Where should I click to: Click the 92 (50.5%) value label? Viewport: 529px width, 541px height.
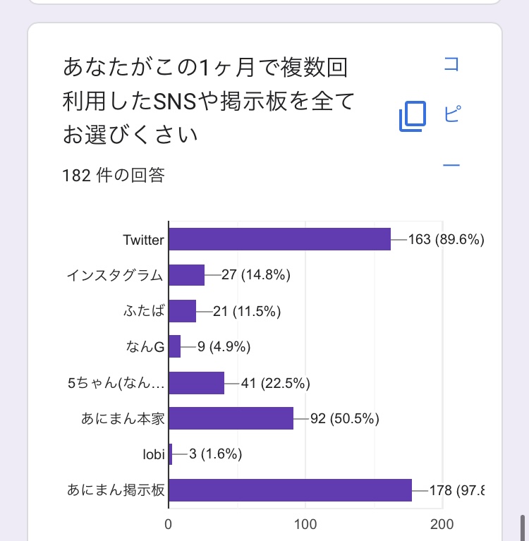[345, 419]
